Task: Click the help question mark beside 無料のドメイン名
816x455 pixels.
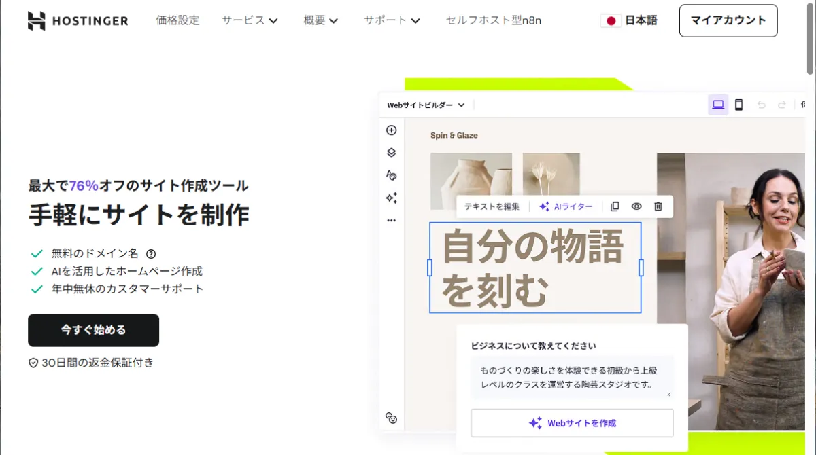Action: [151, 254]
